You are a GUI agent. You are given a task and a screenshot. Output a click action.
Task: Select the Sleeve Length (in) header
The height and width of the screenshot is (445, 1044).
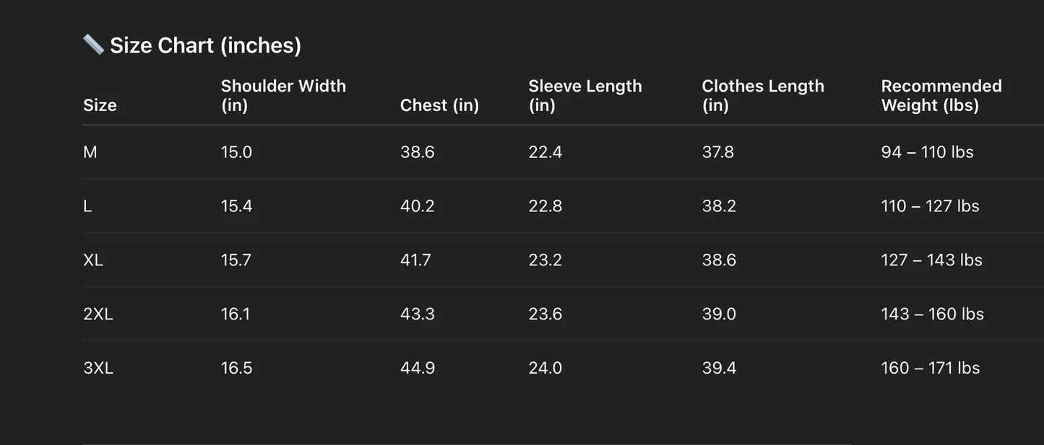[x=584, y=95]
